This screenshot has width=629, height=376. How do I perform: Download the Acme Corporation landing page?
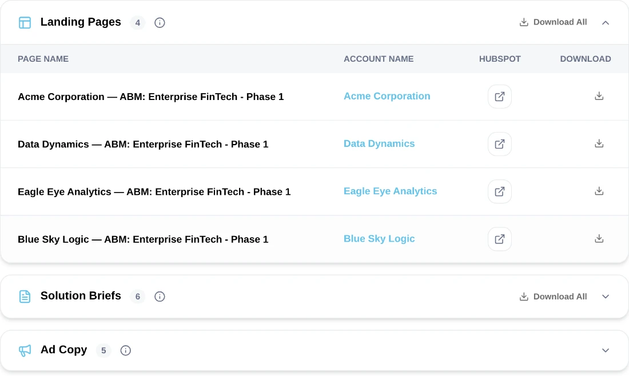coord(599,96)
